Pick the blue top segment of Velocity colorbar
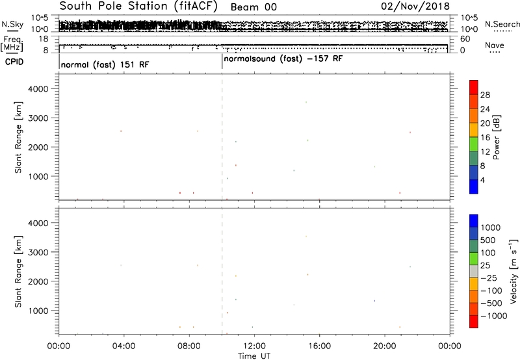520x360 pixels. 474,221
